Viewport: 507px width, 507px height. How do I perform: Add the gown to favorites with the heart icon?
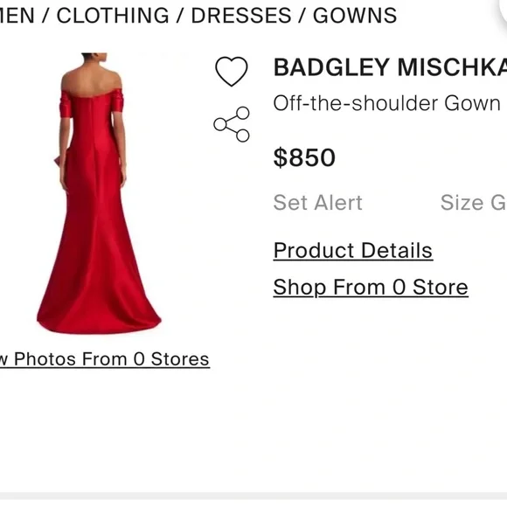(x=232, y=71)
